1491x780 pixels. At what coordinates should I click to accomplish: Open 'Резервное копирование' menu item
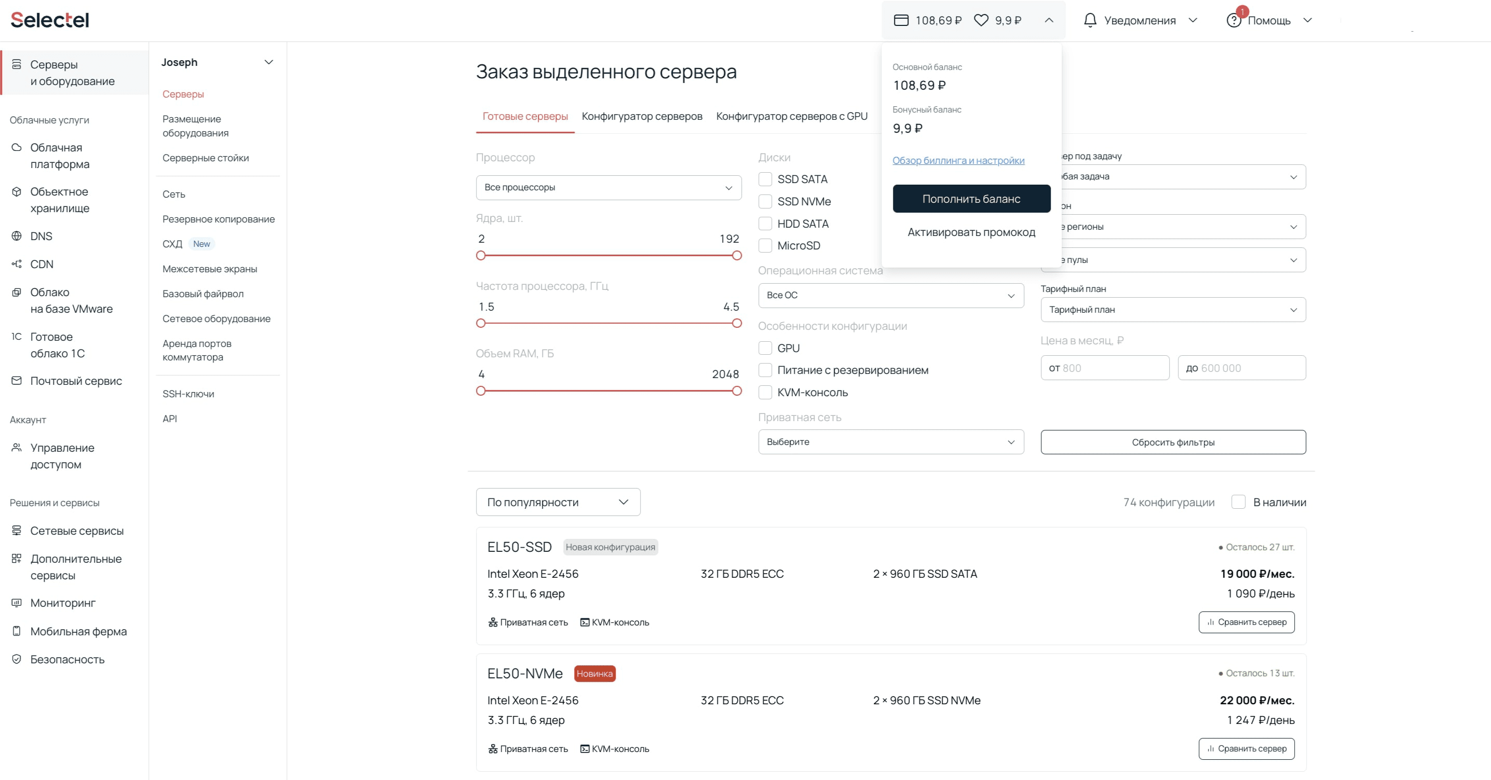coord(218,219)
